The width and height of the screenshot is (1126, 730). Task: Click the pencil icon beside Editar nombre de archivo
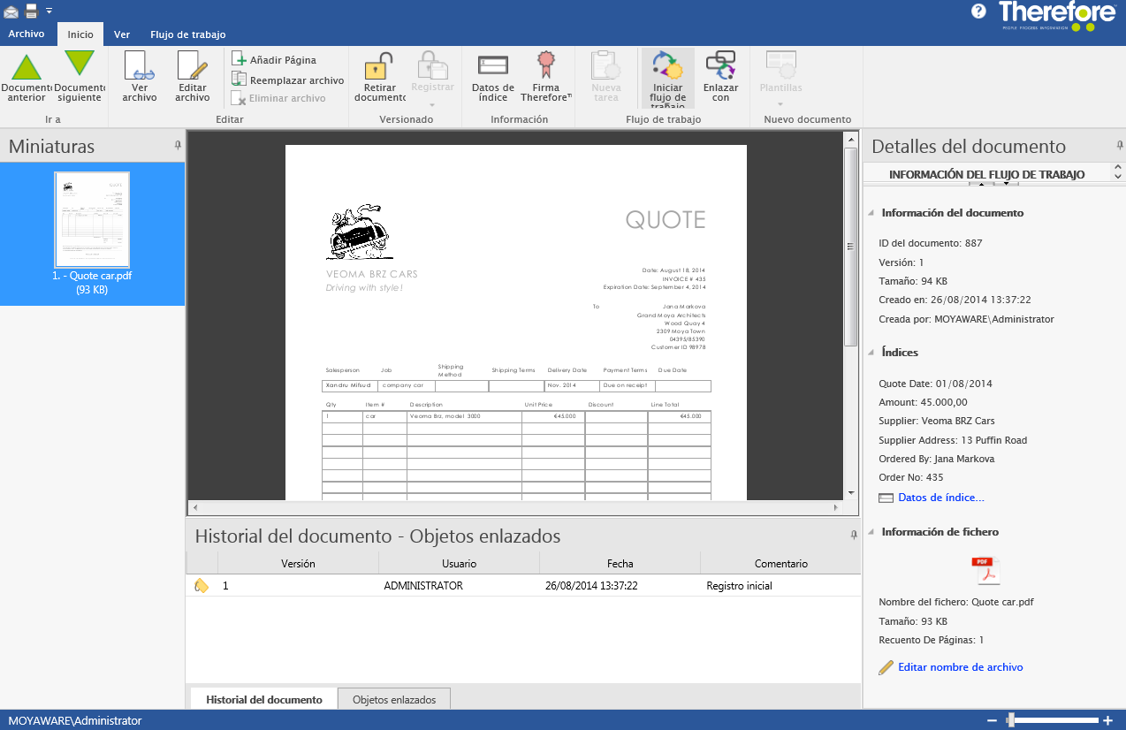tap(886, 667)
